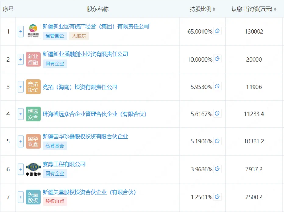Open pie chart icon beside 5.9530%
The height and width of the screenshot is (212, 284).
coord(217,86)
